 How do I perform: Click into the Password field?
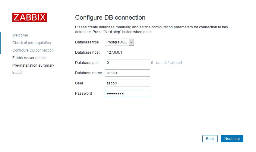(x=127, y=93)
